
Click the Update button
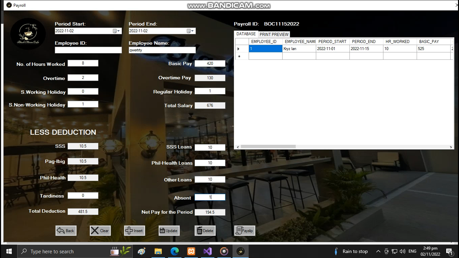click(169, 230)
